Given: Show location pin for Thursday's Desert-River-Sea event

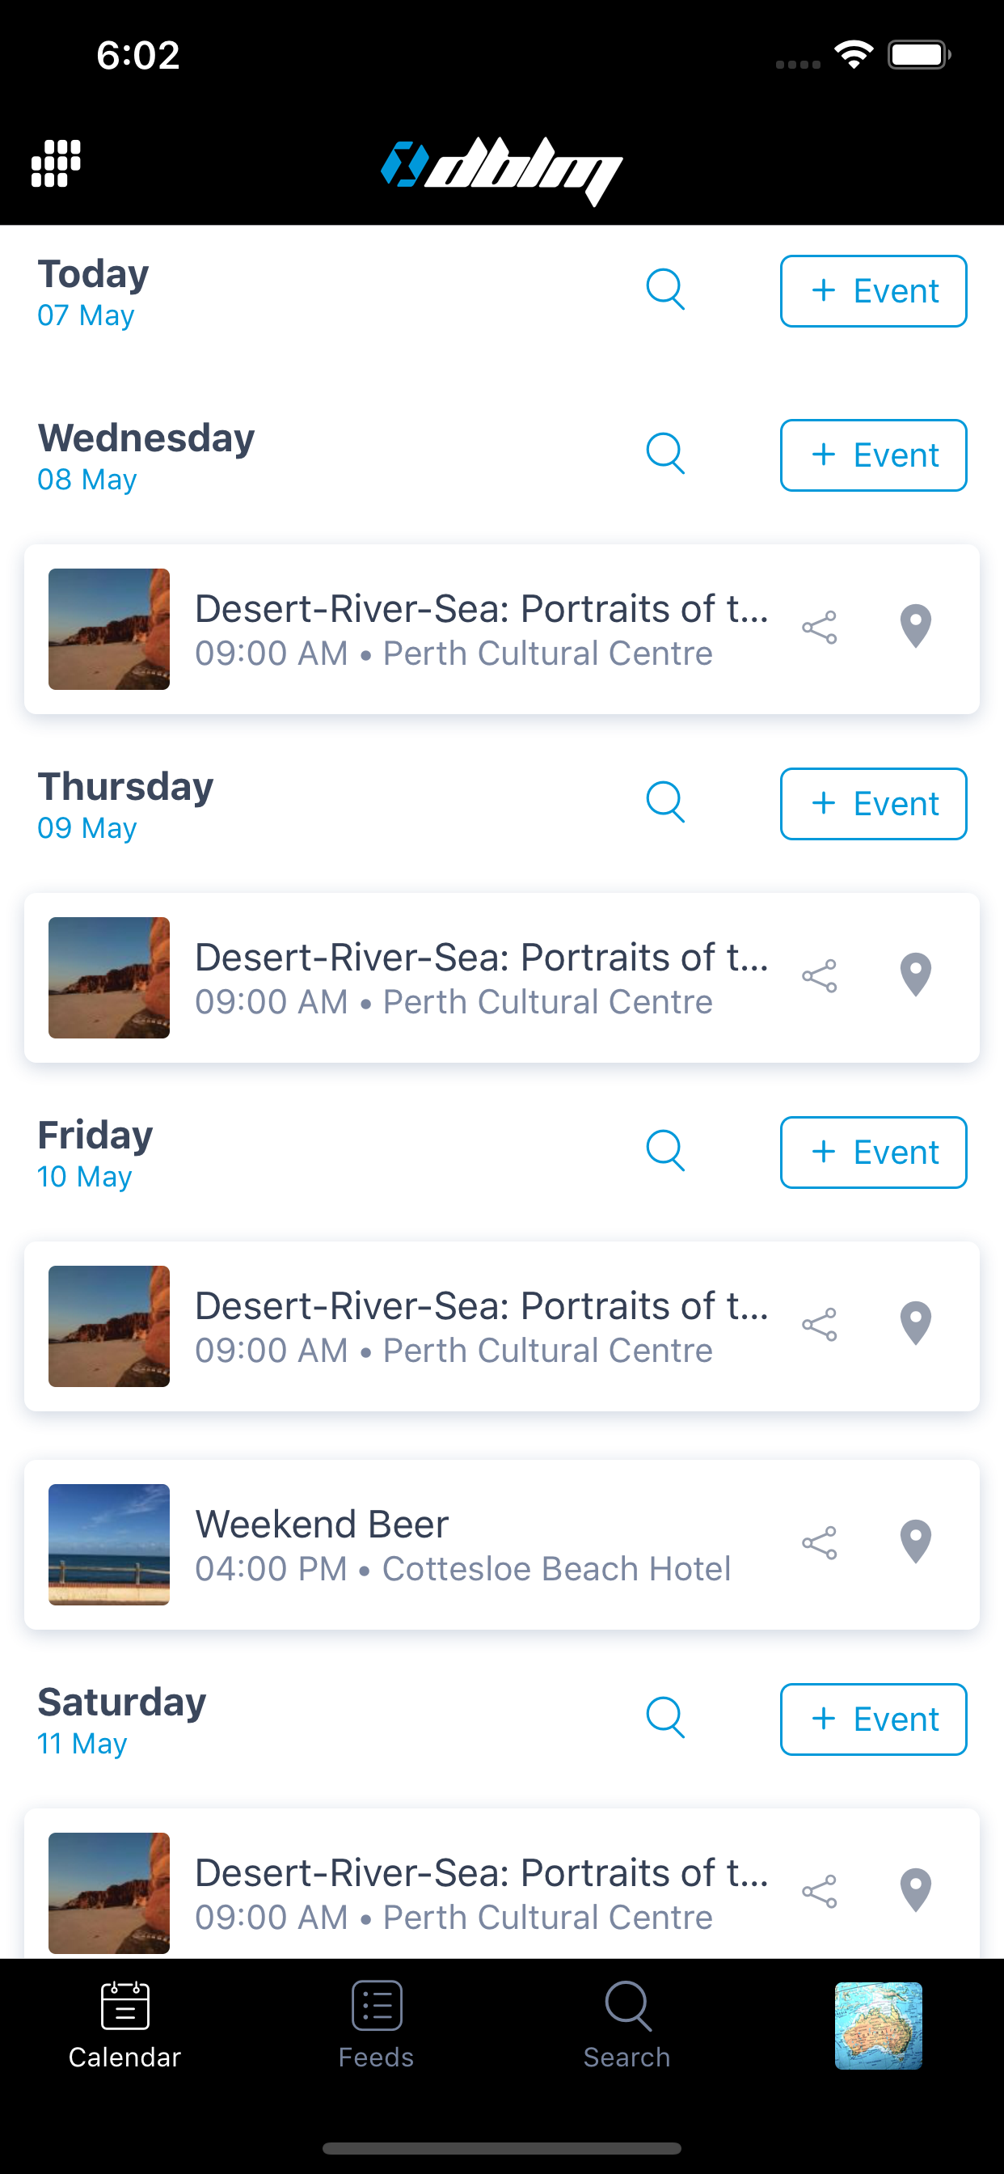Looking at the screenshot, I should point(915,975).
